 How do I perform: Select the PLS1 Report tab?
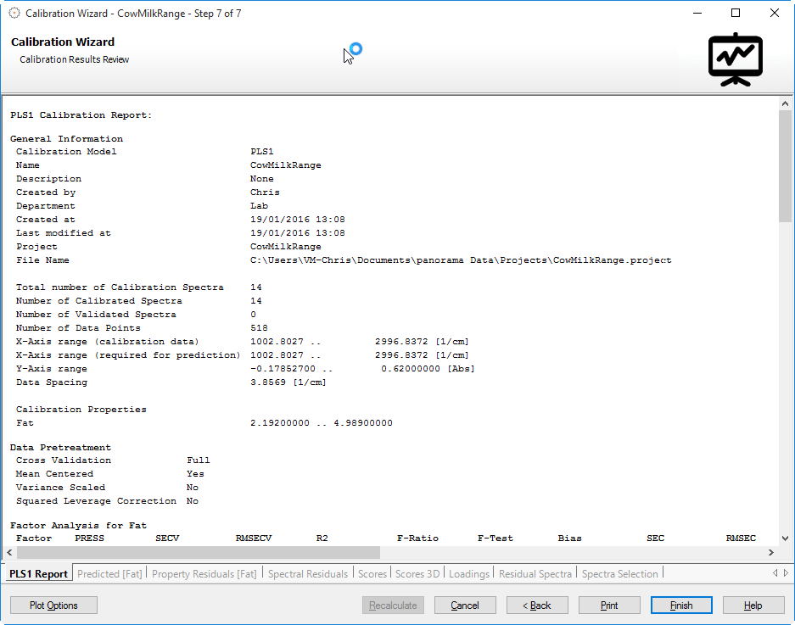click(x=38, y=574)
